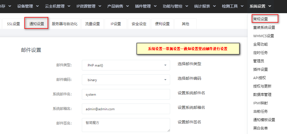Screen dimensions: 287x134
Task: Grab the 邮件签名 textarea resize handle
Action: (x=168, y=130)
